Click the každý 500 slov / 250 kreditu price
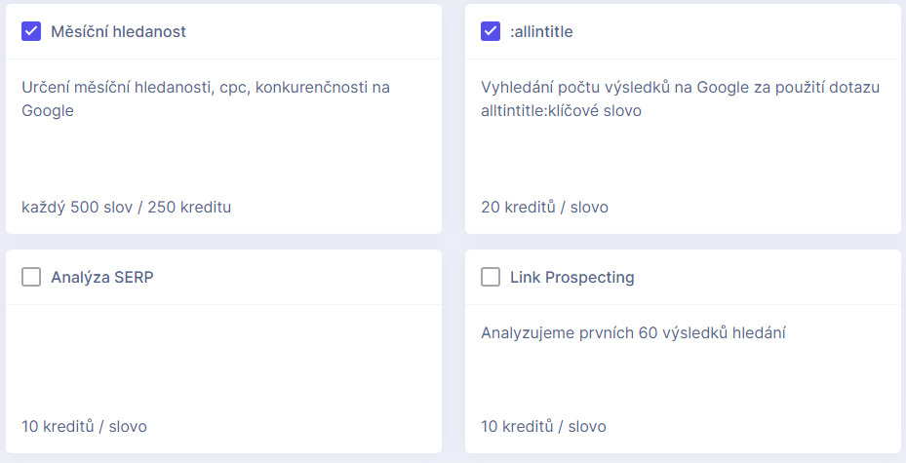 127,208
